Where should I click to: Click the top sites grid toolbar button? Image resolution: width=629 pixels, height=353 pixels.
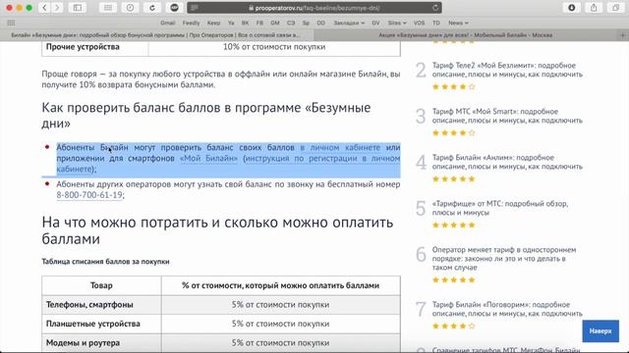108,8
